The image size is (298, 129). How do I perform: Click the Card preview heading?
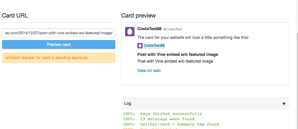pyautogui.click(x=139, y=16)
